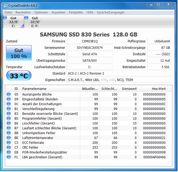The width and height of the screenshot is (178, 172).
Task: Open the Aussehen menu
Action: click(x=58, y=12)
